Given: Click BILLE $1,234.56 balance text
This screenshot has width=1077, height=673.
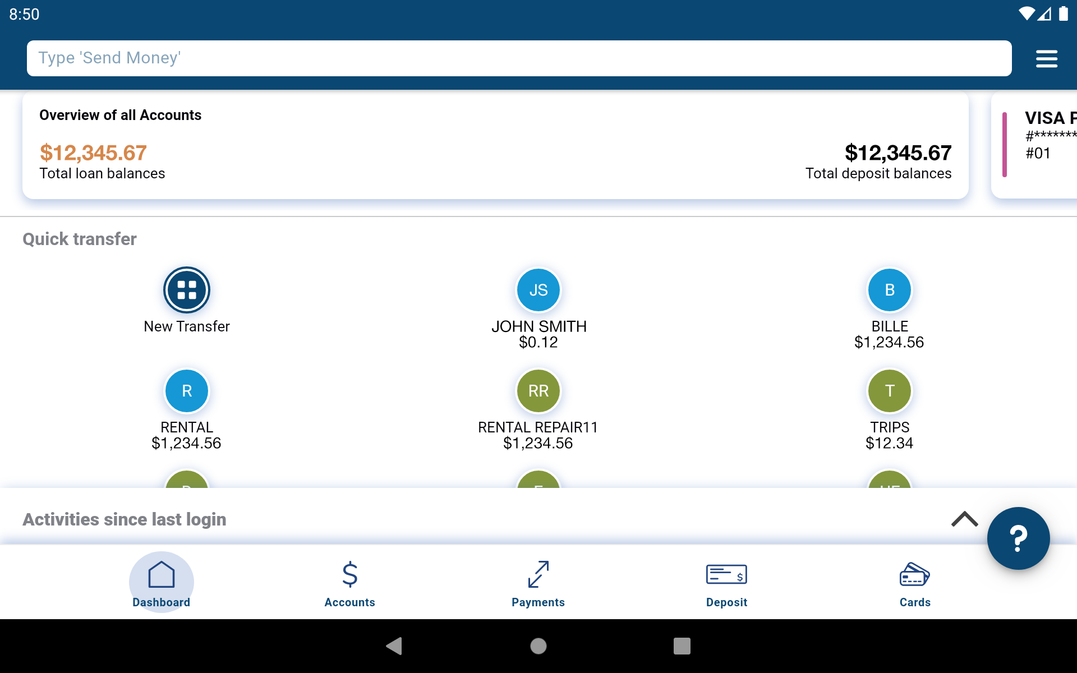Looking at the screenshot, I should pos(890,343).
